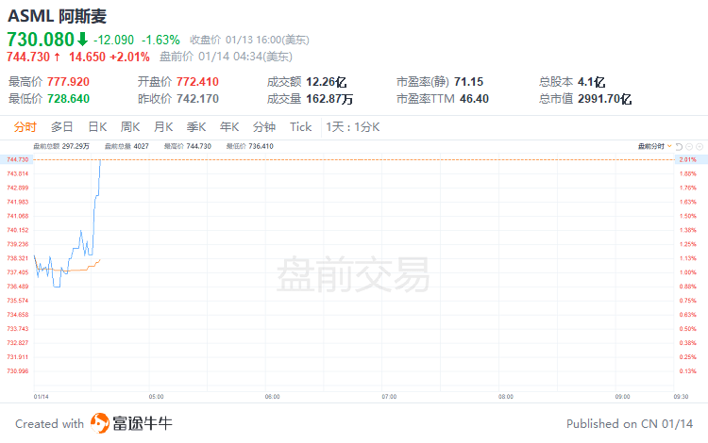Switch to the 日K chart tab
The height and width of the screenshot is (443, 708).
pyautogui.click(x=97, y=127)
